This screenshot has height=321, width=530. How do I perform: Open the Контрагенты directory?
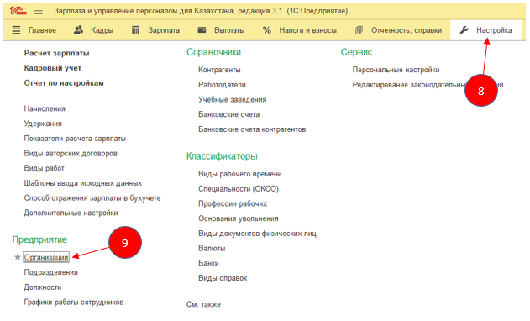pyautogui.click(x=219, y=70)
